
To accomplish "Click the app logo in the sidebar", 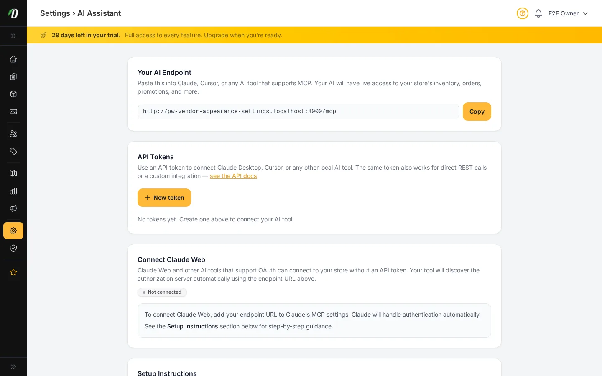I will tap(13, 13).
